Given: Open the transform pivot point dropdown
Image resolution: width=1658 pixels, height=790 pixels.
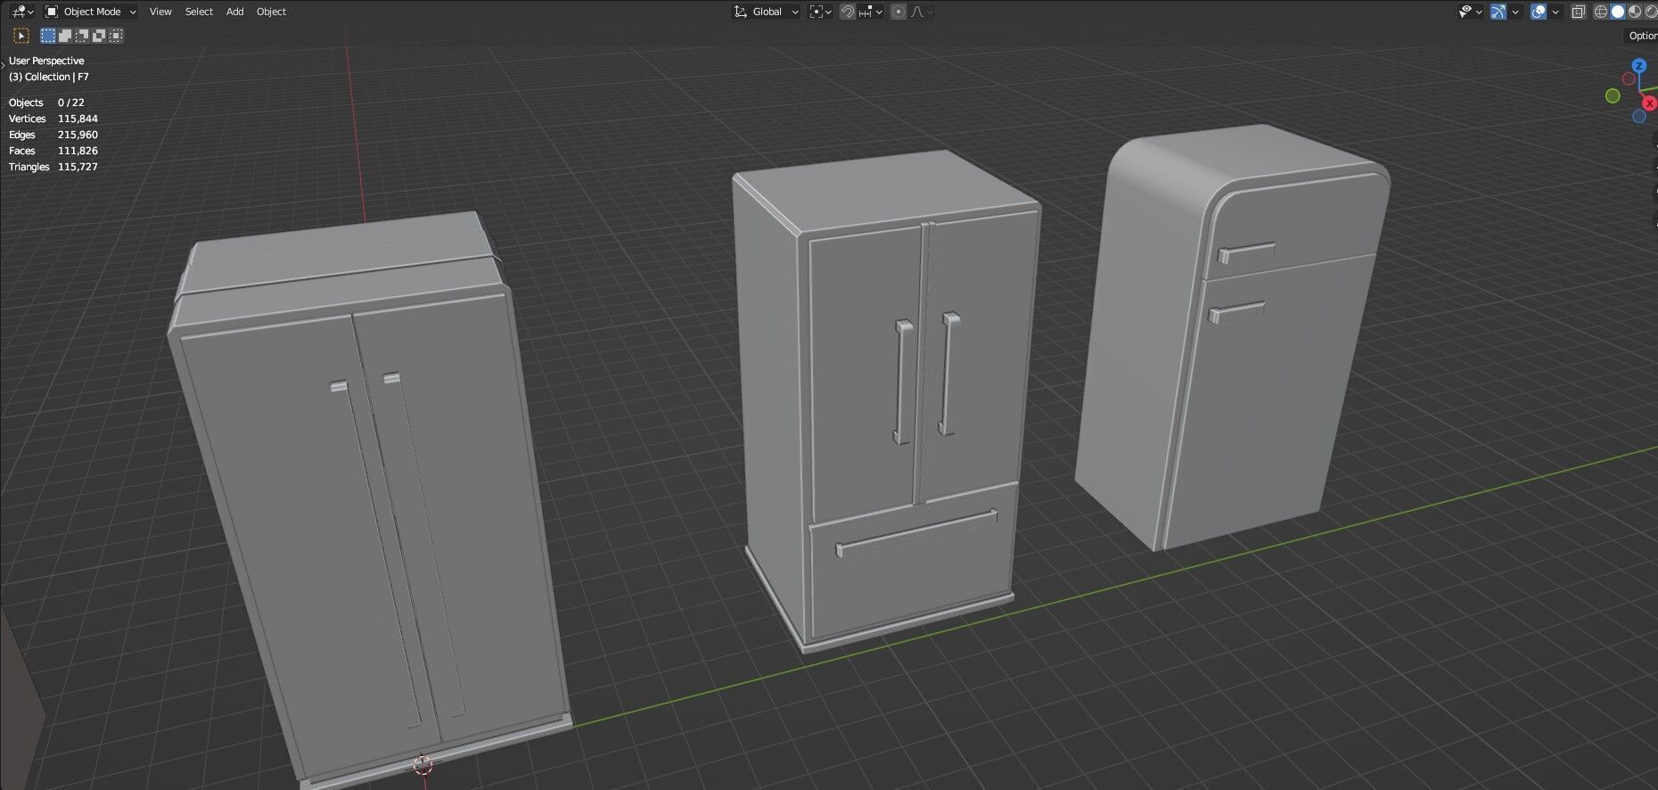Looking at the screenshot, I should tap(820, 12).
